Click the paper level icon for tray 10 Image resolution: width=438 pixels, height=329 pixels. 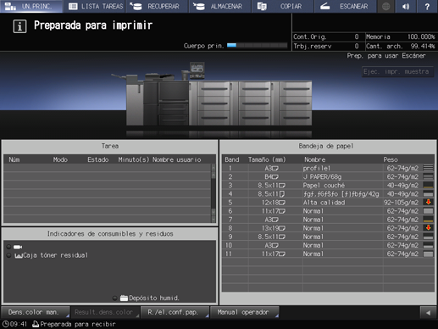428,245
